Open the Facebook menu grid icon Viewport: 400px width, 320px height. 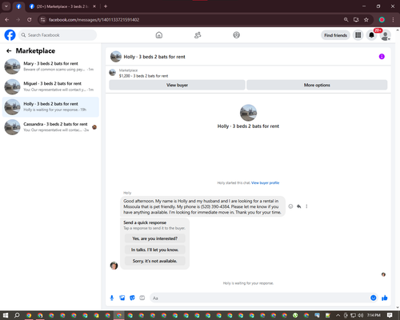click(x=358, y=35)
